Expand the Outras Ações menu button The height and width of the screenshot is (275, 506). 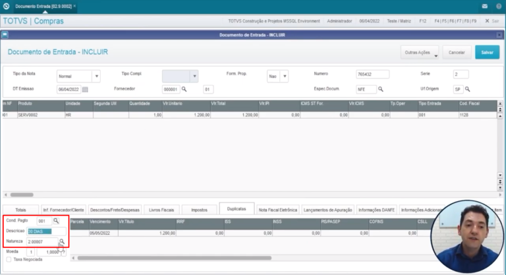point(419,52)
